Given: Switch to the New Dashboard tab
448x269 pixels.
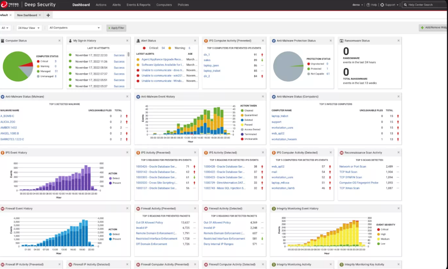Looking at the screenshot, I should [x=27, y=15].
